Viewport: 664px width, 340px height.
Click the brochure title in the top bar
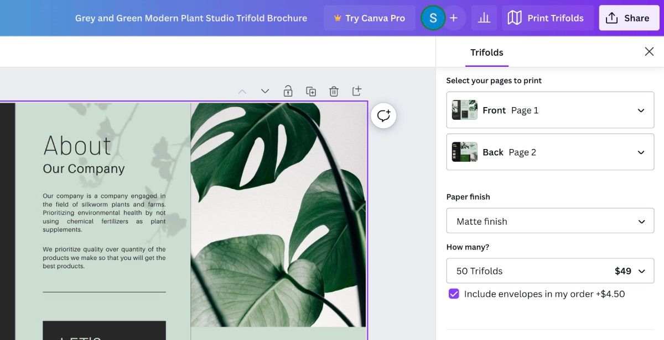(191, 18)
